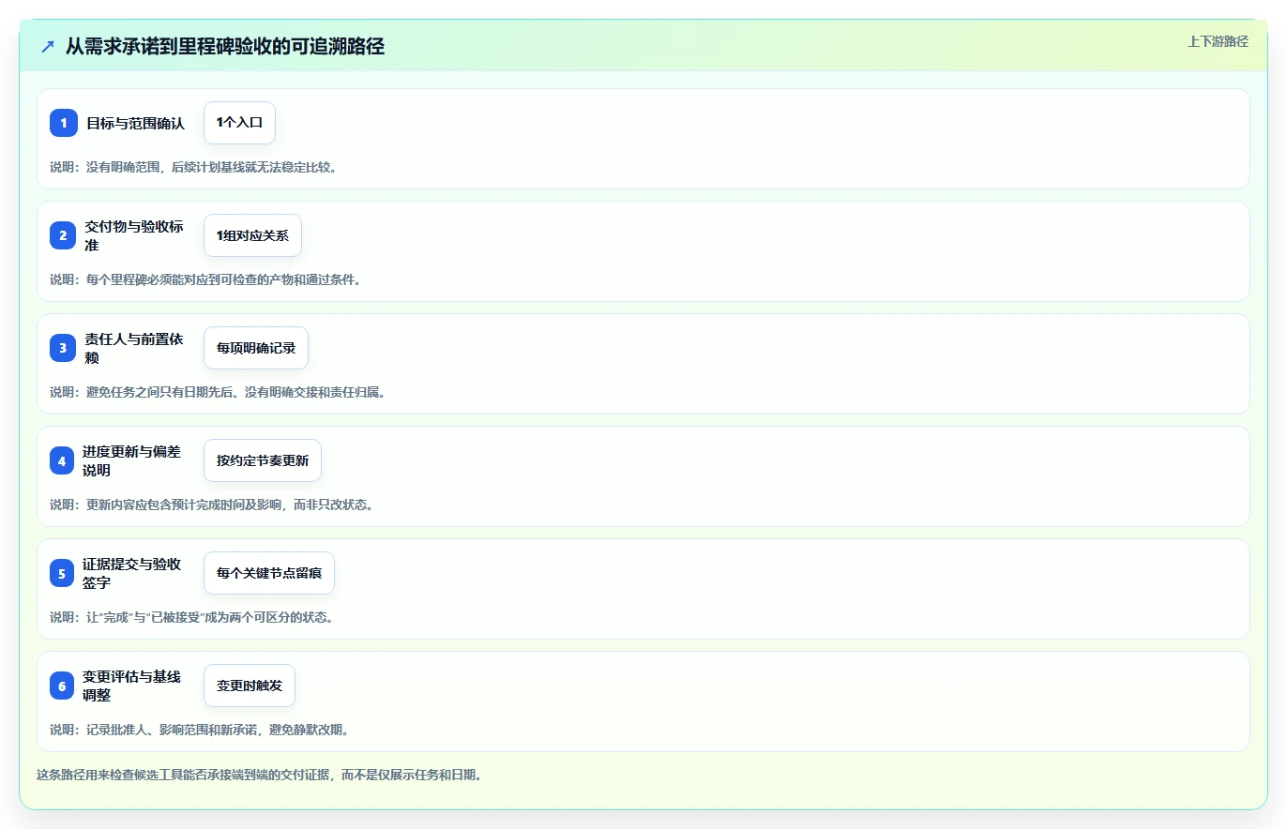Click the '1组对应关系' tag
Image resolution: width=1287 pixels, height=829 pixels.
click(252, 235)
